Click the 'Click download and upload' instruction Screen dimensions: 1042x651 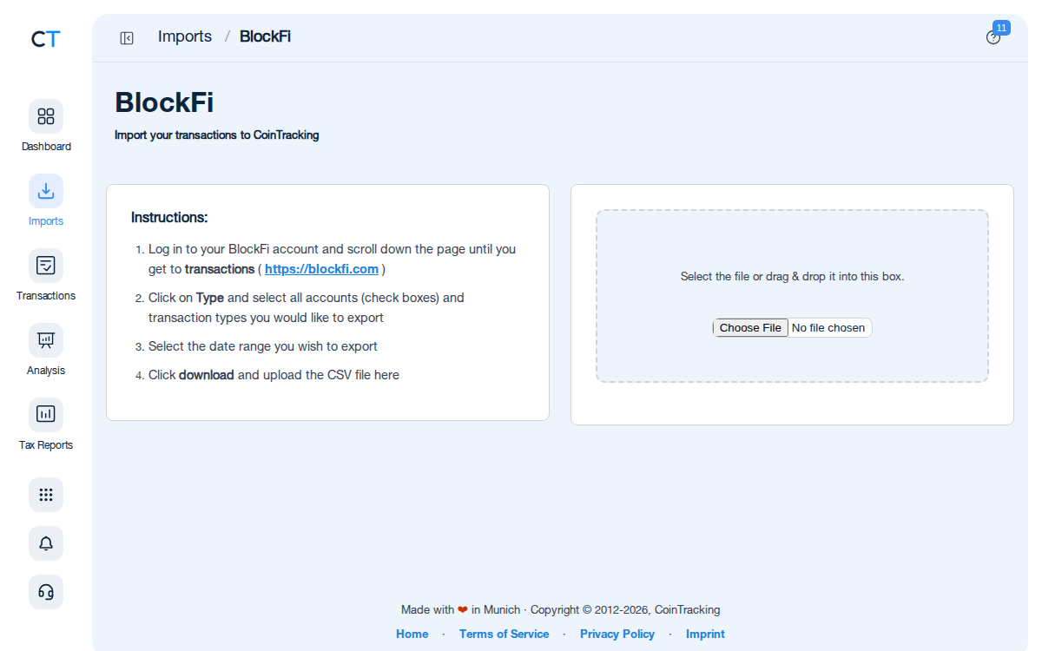click(x=274, y=375)
